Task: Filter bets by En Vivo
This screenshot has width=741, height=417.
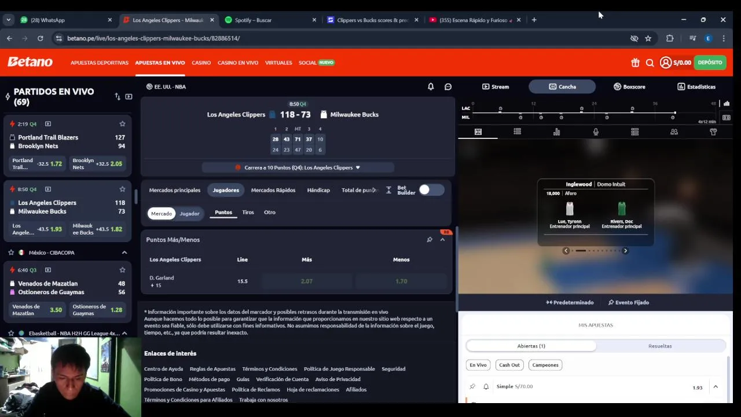Action: point(478,365)
